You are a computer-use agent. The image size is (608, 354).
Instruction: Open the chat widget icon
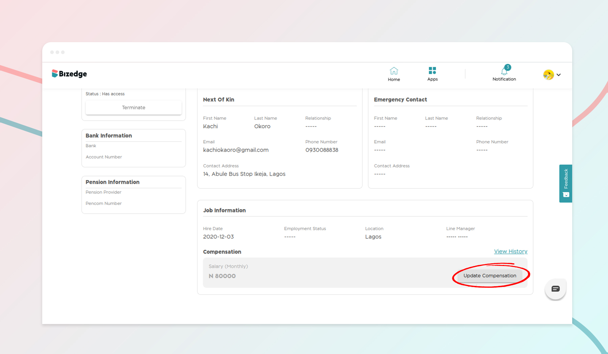pos(555,289)
